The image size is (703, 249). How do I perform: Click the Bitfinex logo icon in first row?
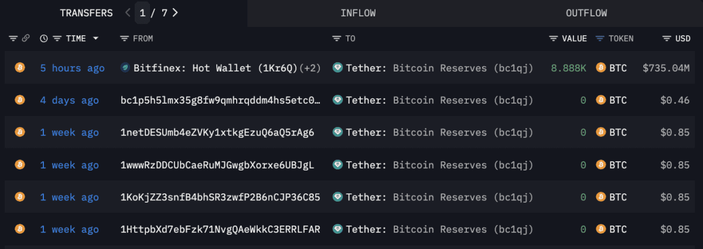click(125, 68)
